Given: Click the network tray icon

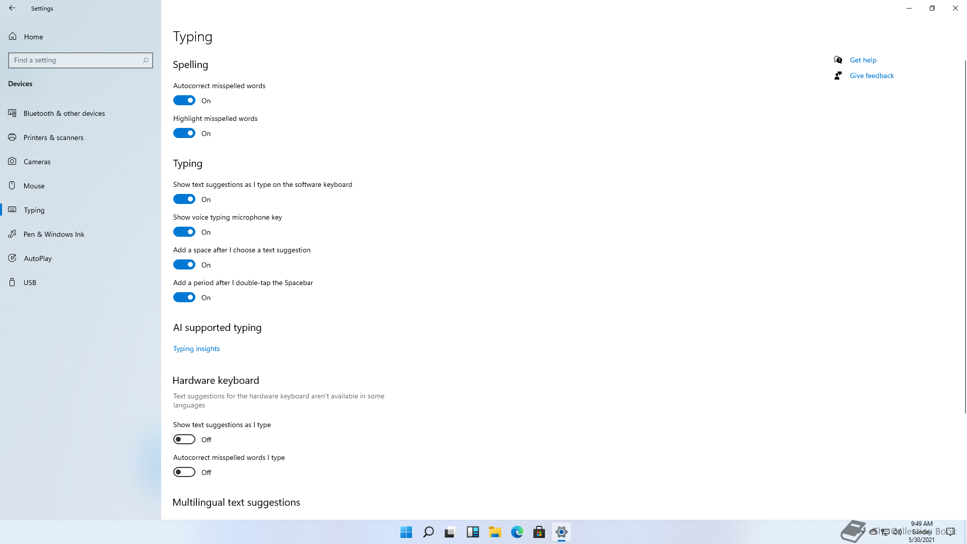Looking at the screenshot, I should coord(885,531).
